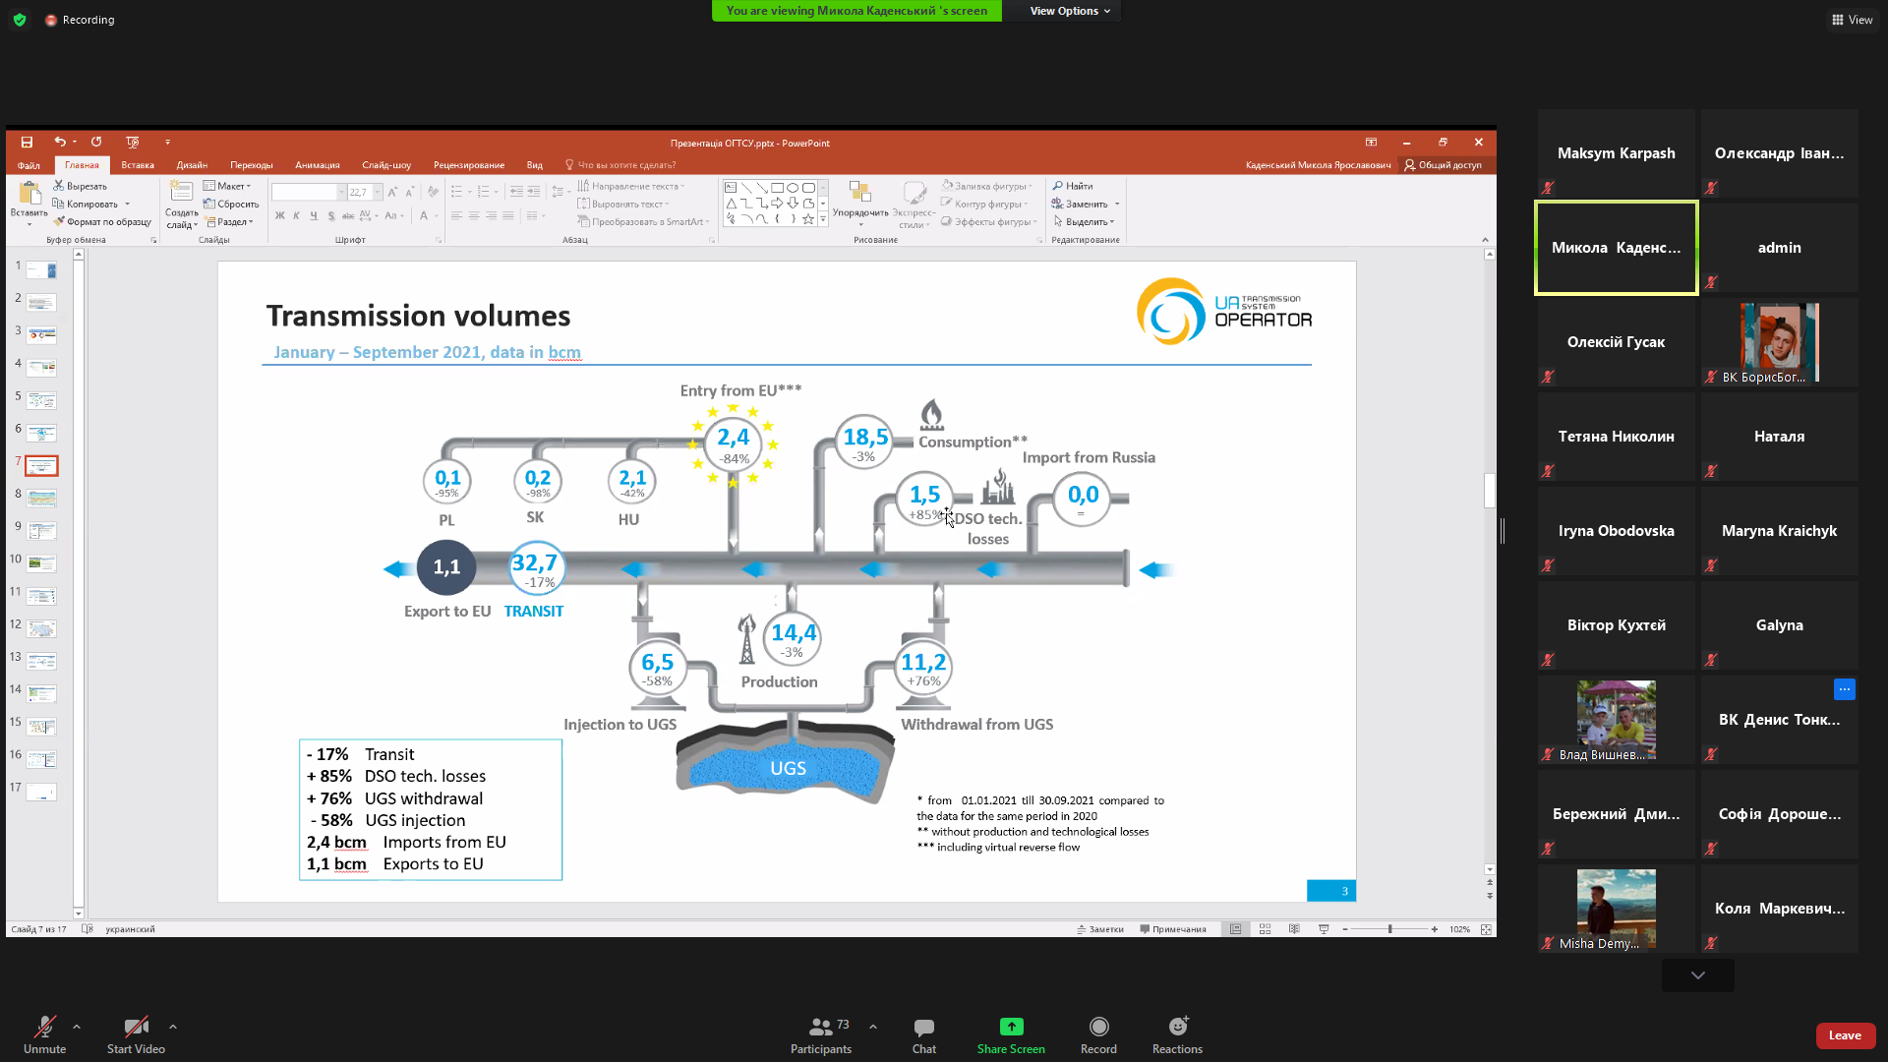Click Maksym Karpash participant tile
The height and width of the screenshot is (1062, 1888).
pyautogui.click(x=1616, y=153)
